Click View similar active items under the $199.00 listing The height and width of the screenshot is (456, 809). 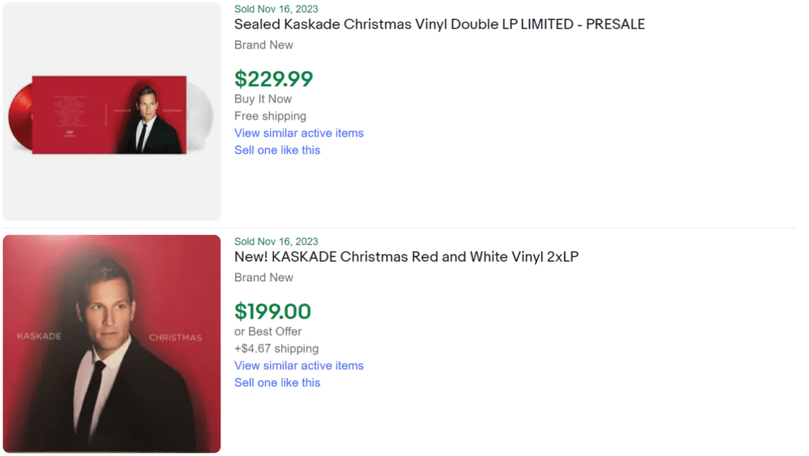point(299,365)
